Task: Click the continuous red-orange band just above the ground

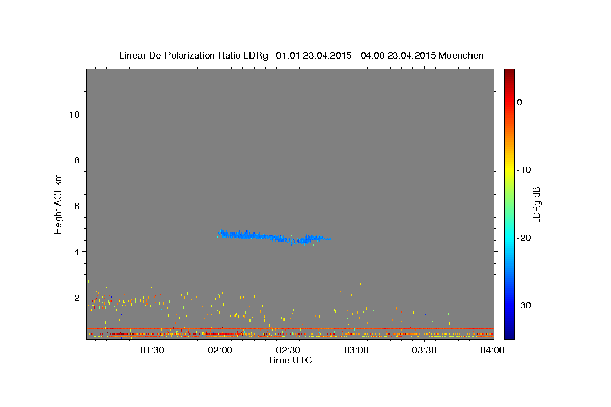Action: 290,328
